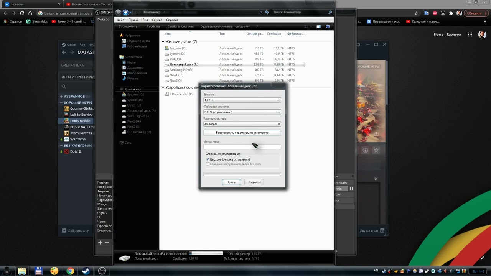
Task: Select Counter-Strike in the Steam library list
Action: pos(79,108)
